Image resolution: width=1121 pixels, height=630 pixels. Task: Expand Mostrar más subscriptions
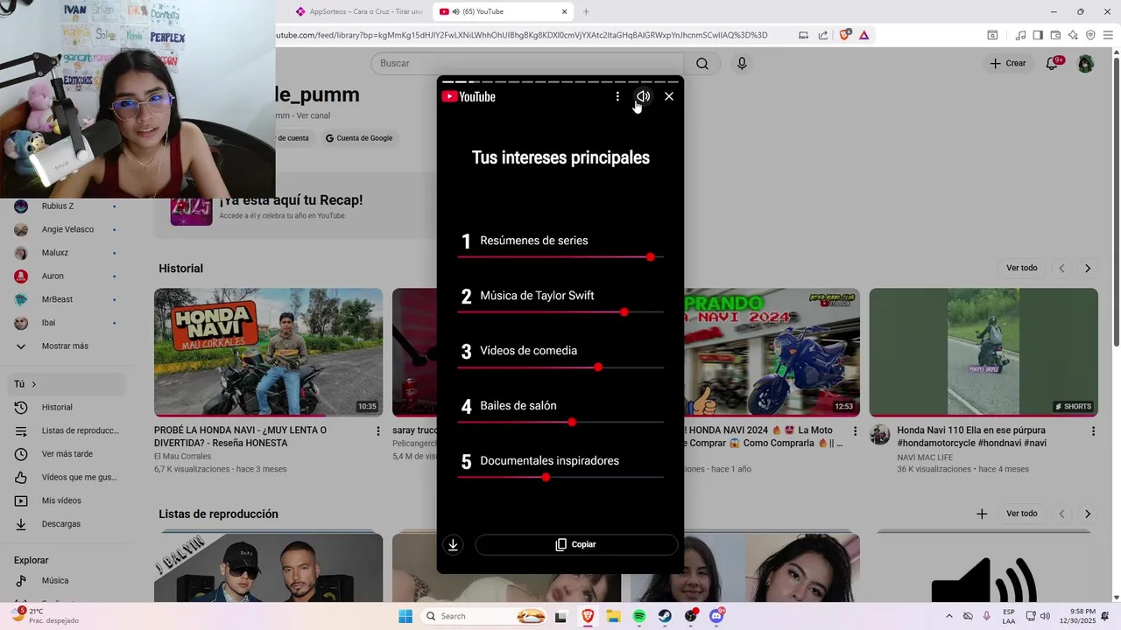click(67, 346)
